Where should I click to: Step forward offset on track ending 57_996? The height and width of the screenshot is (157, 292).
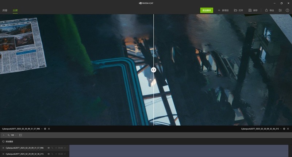[x=65, y=148]
